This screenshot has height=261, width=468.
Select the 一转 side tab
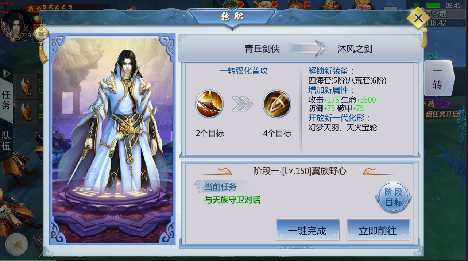point(438,78)
